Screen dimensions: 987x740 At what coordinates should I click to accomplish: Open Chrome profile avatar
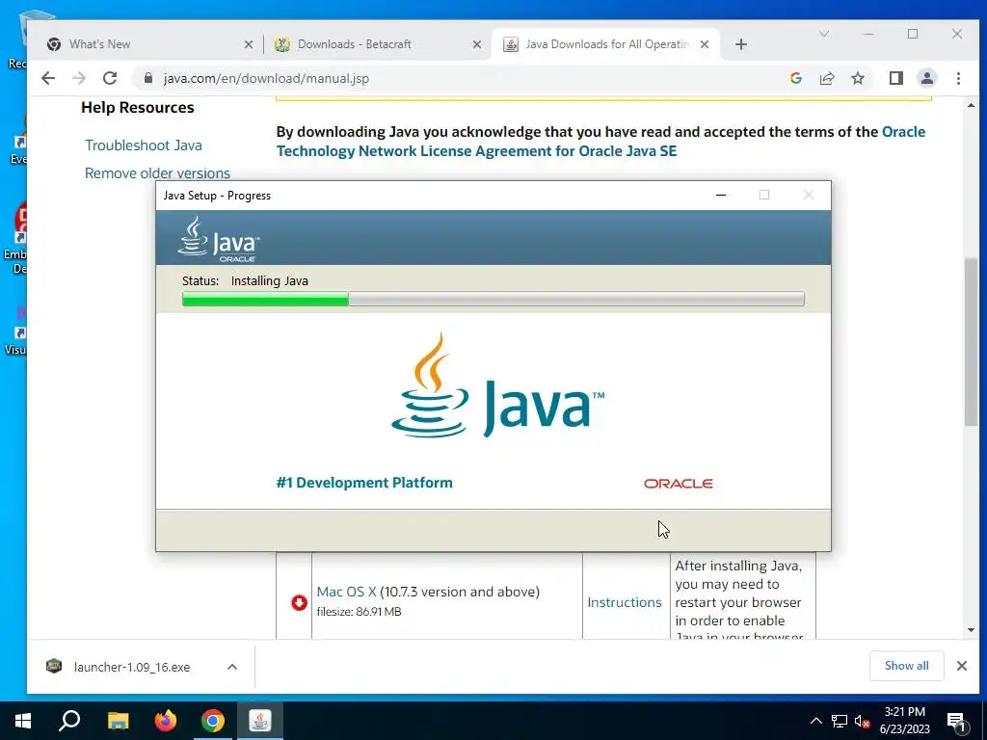point(927,78)
